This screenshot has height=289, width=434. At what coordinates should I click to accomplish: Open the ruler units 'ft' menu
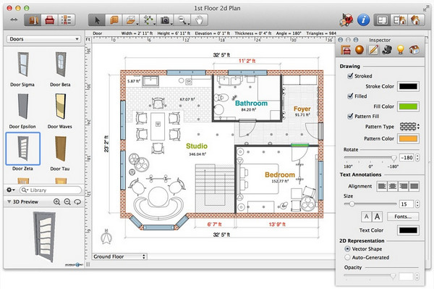88,40
